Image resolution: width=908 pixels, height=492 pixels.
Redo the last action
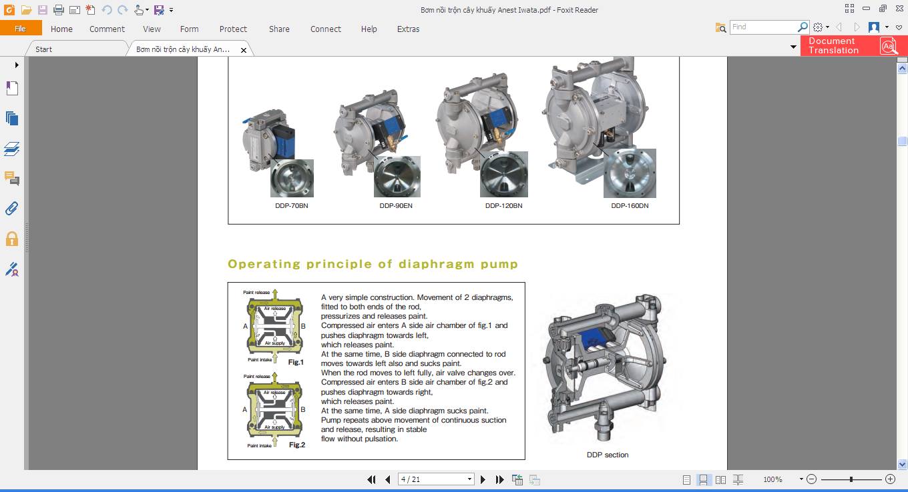122,9
